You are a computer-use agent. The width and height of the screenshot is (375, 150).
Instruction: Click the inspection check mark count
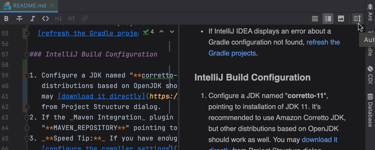coord(148,32)
